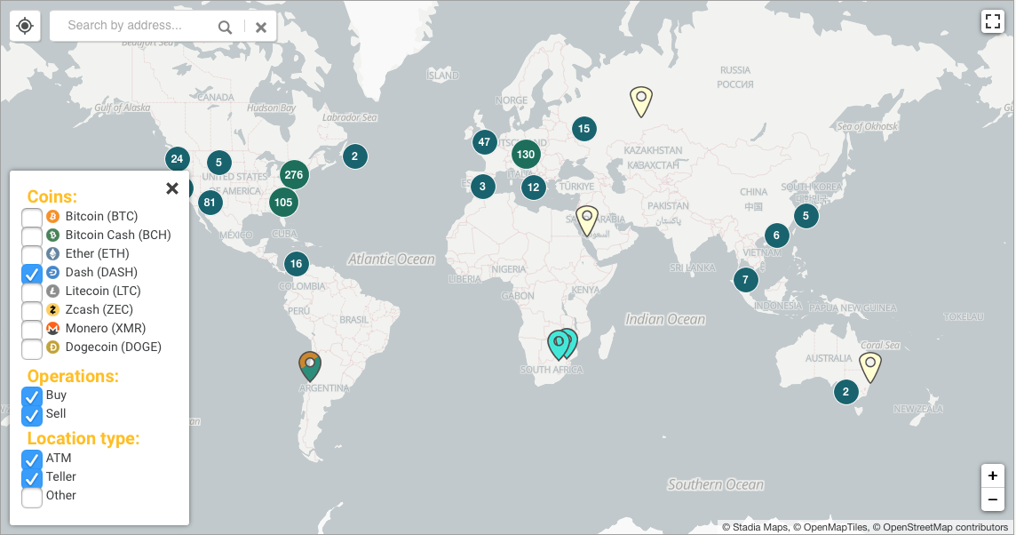Click the orange-green marker in Argentina
The image size is (1016, 535).
click(310, 366)
